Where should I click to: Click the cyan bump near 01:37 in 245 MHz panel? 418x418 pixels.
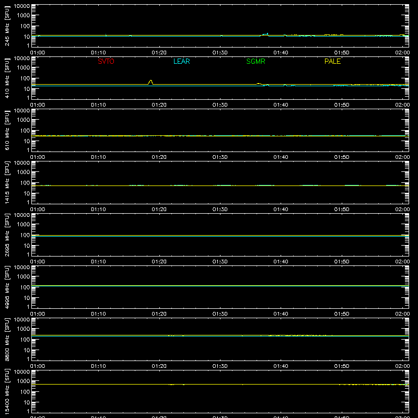click(265, 34)
